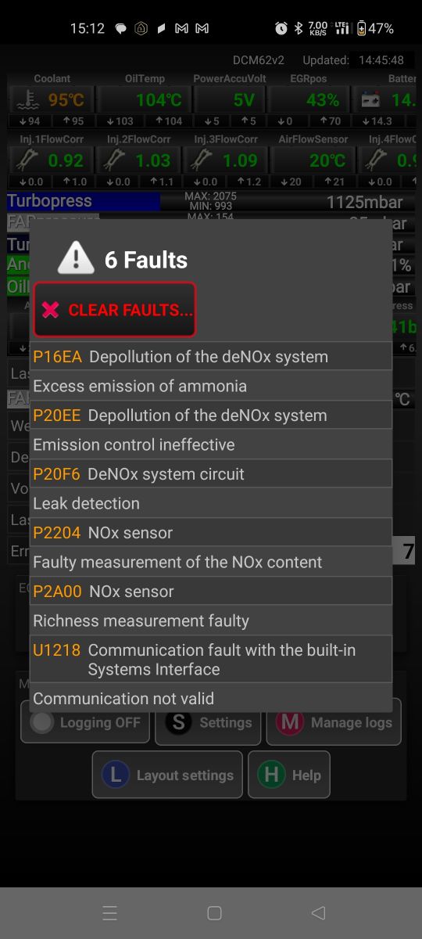Tap the battery voltage icon

pyautogui.click(x=369, y=100)
